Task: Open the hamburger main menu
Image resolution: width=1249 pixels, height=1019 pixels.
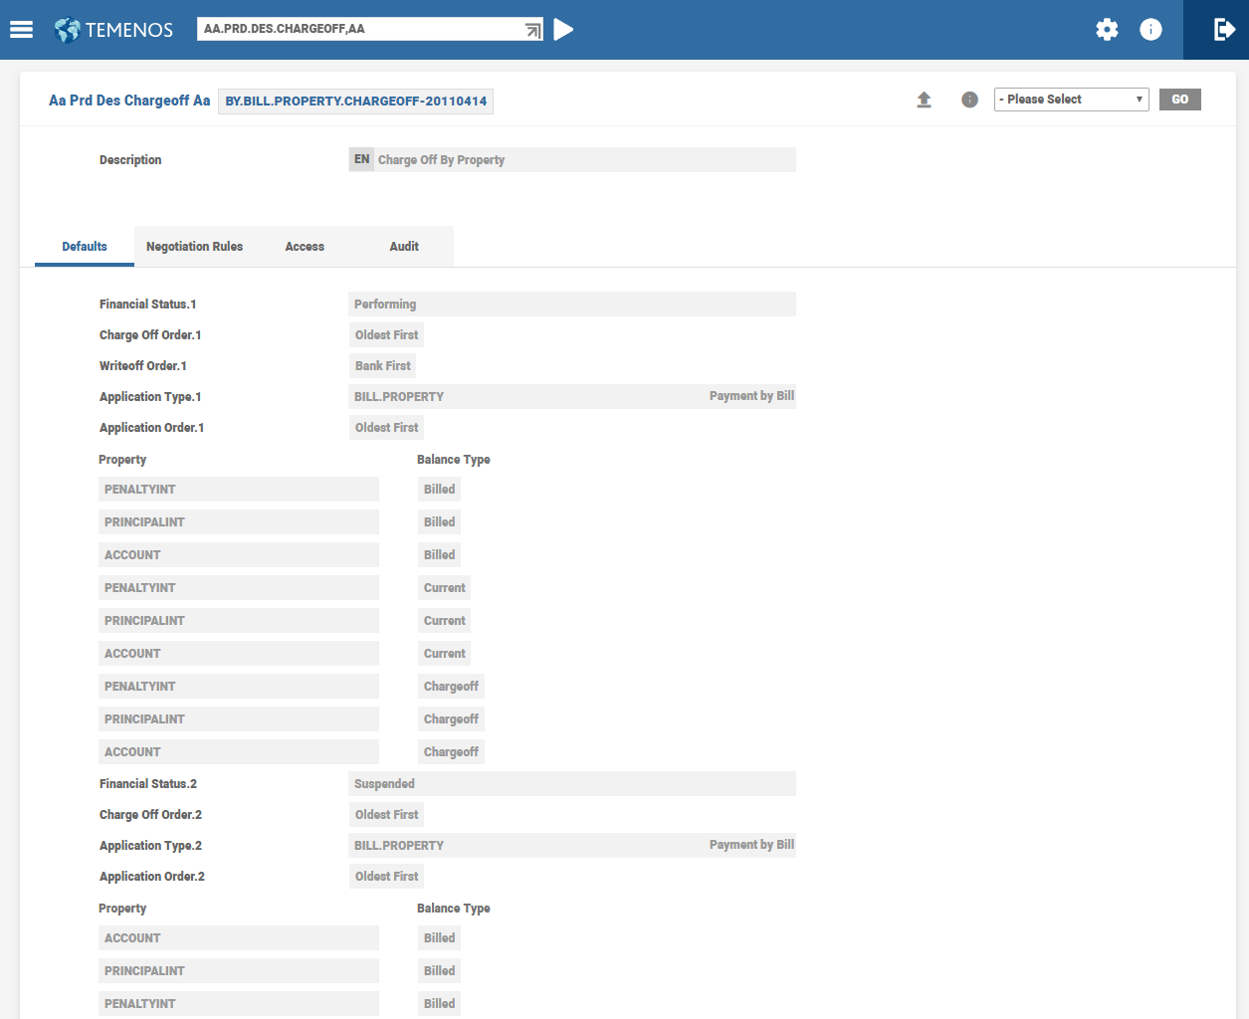Action: pos(21,30)
